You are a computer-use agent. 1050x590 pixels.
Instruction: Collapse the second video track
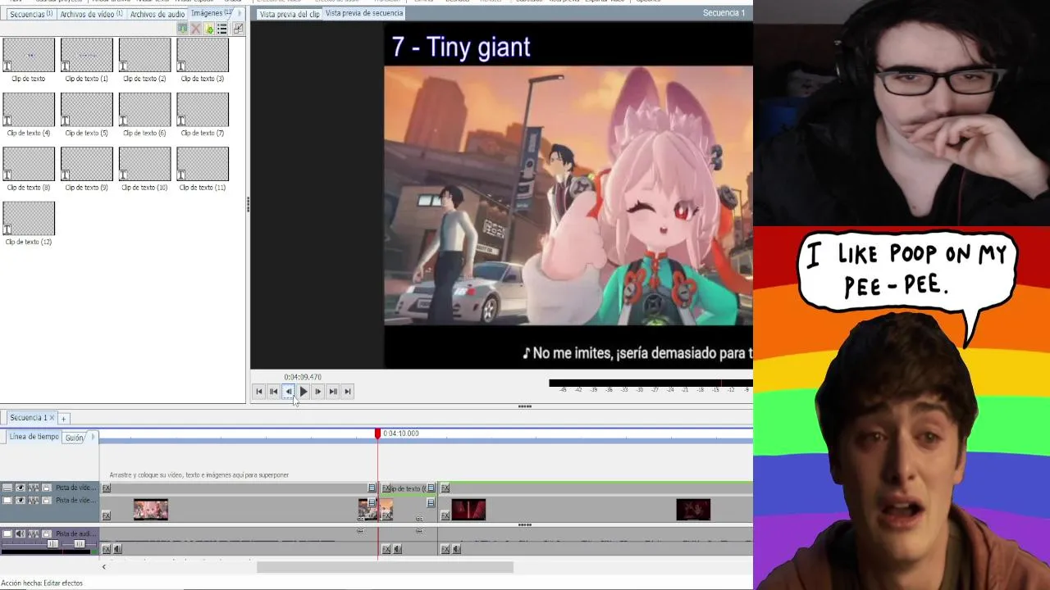pos(7,500)
